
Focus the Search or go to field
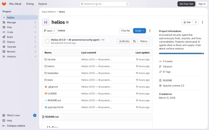[x=105, y=4]
